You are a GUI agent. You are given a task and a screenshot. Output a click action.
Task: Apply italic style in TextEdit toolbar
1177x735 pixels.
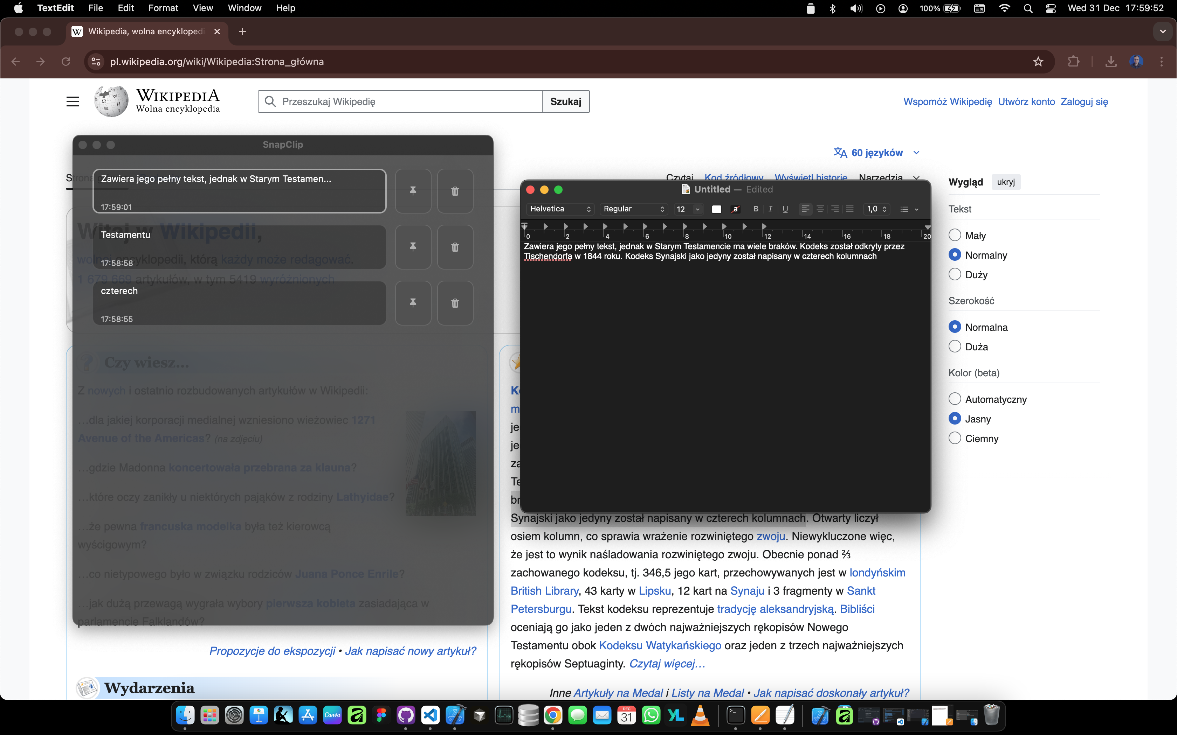tap(770, 209)
